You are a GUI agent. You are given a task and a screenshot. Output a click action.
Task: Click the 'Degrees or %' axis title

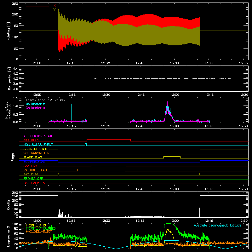[9, 236]
